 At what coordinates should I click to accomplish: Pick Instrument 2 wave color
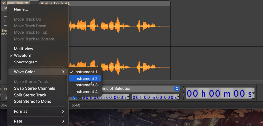point(85,79)
